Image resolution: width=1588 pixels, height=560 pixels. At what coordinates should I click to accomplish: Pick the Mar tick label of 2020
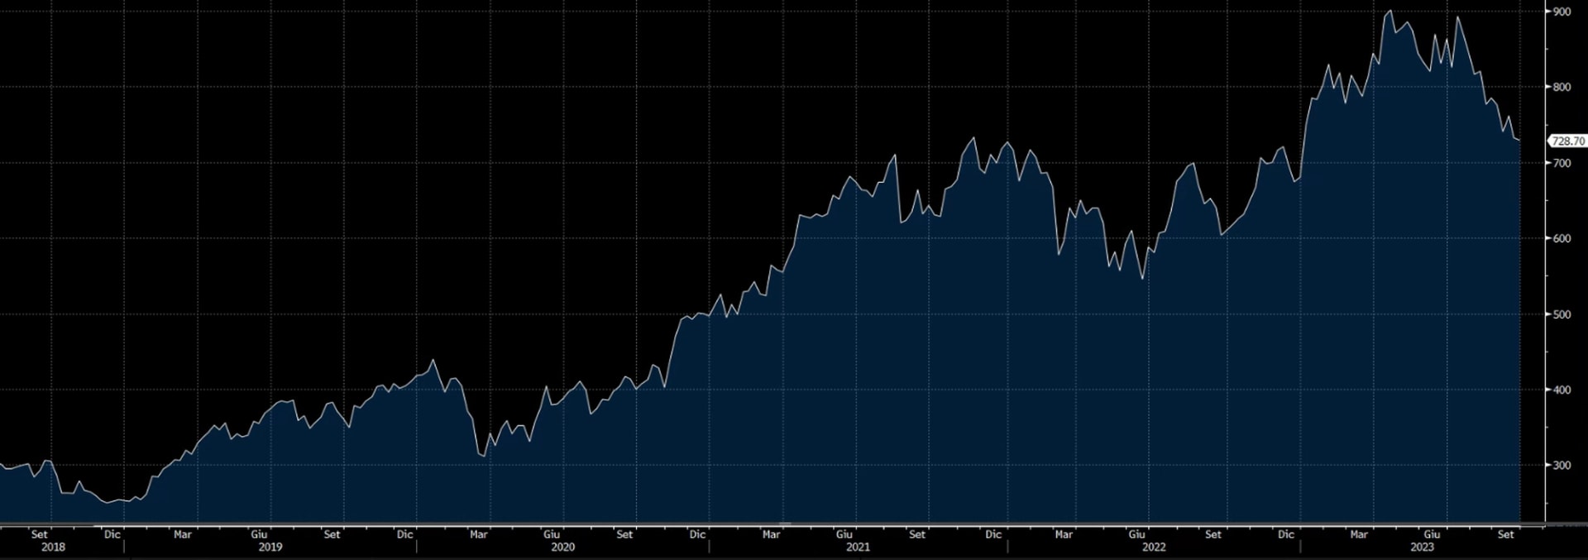478,534
